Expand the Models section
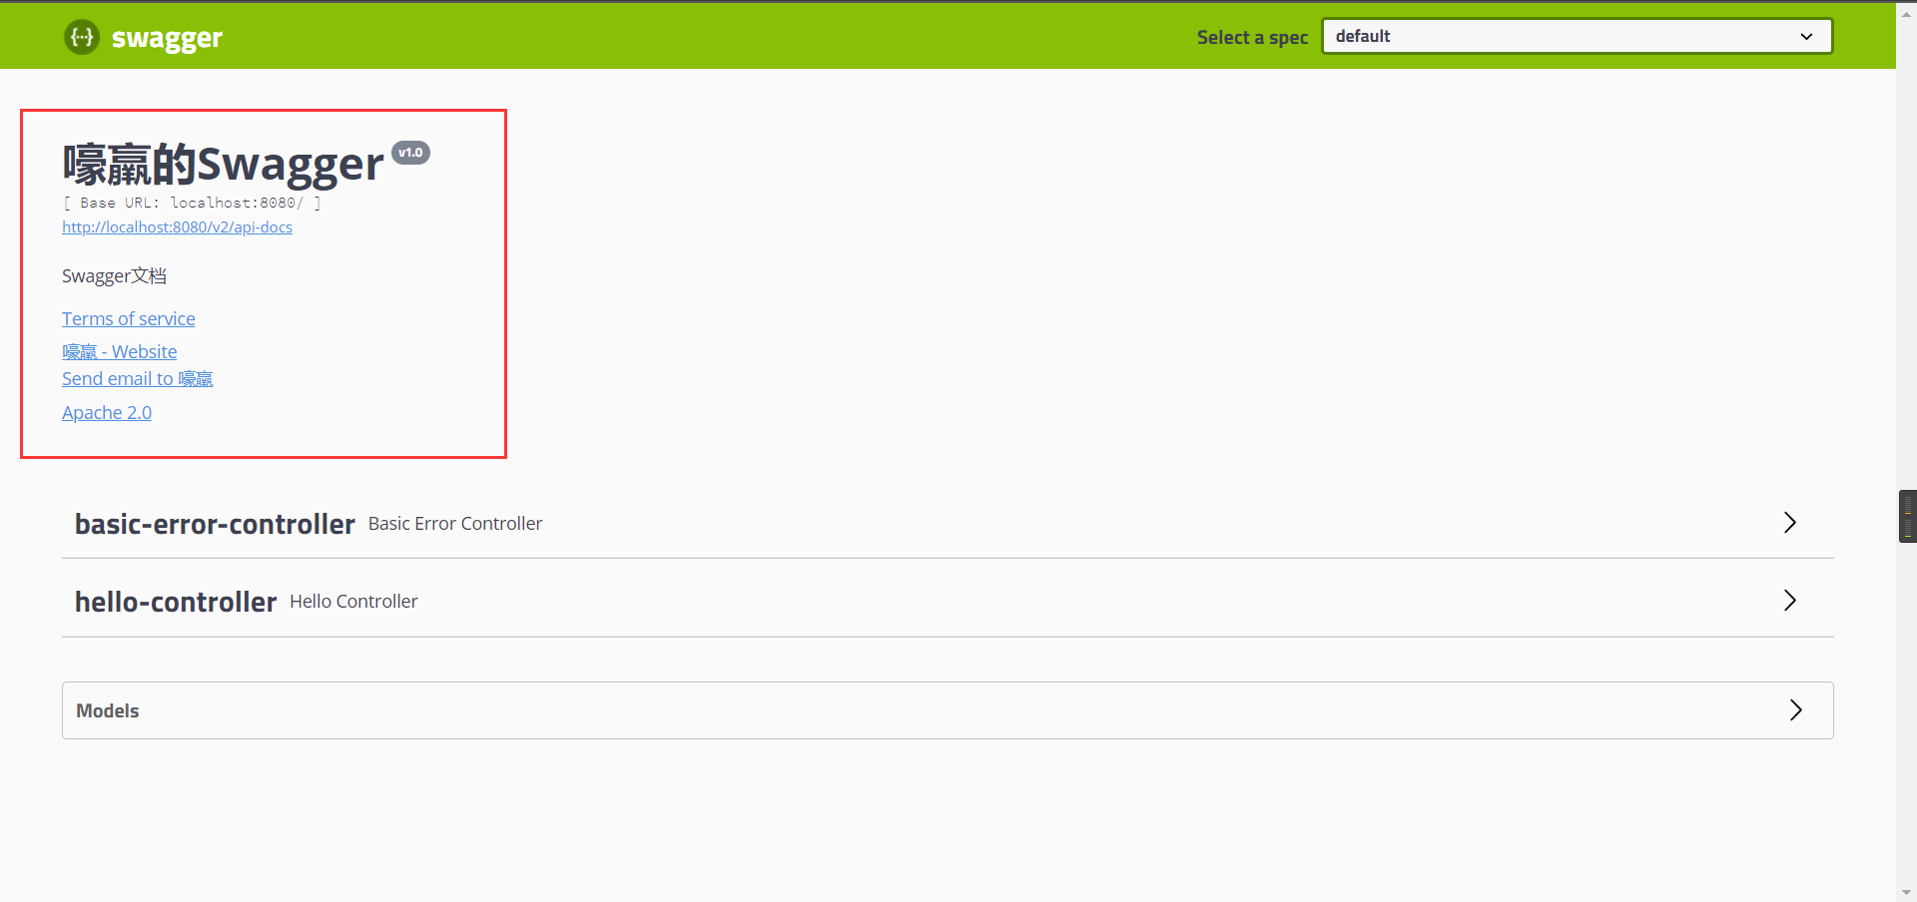Viewport: 1917px width, 902px height. 948,710
